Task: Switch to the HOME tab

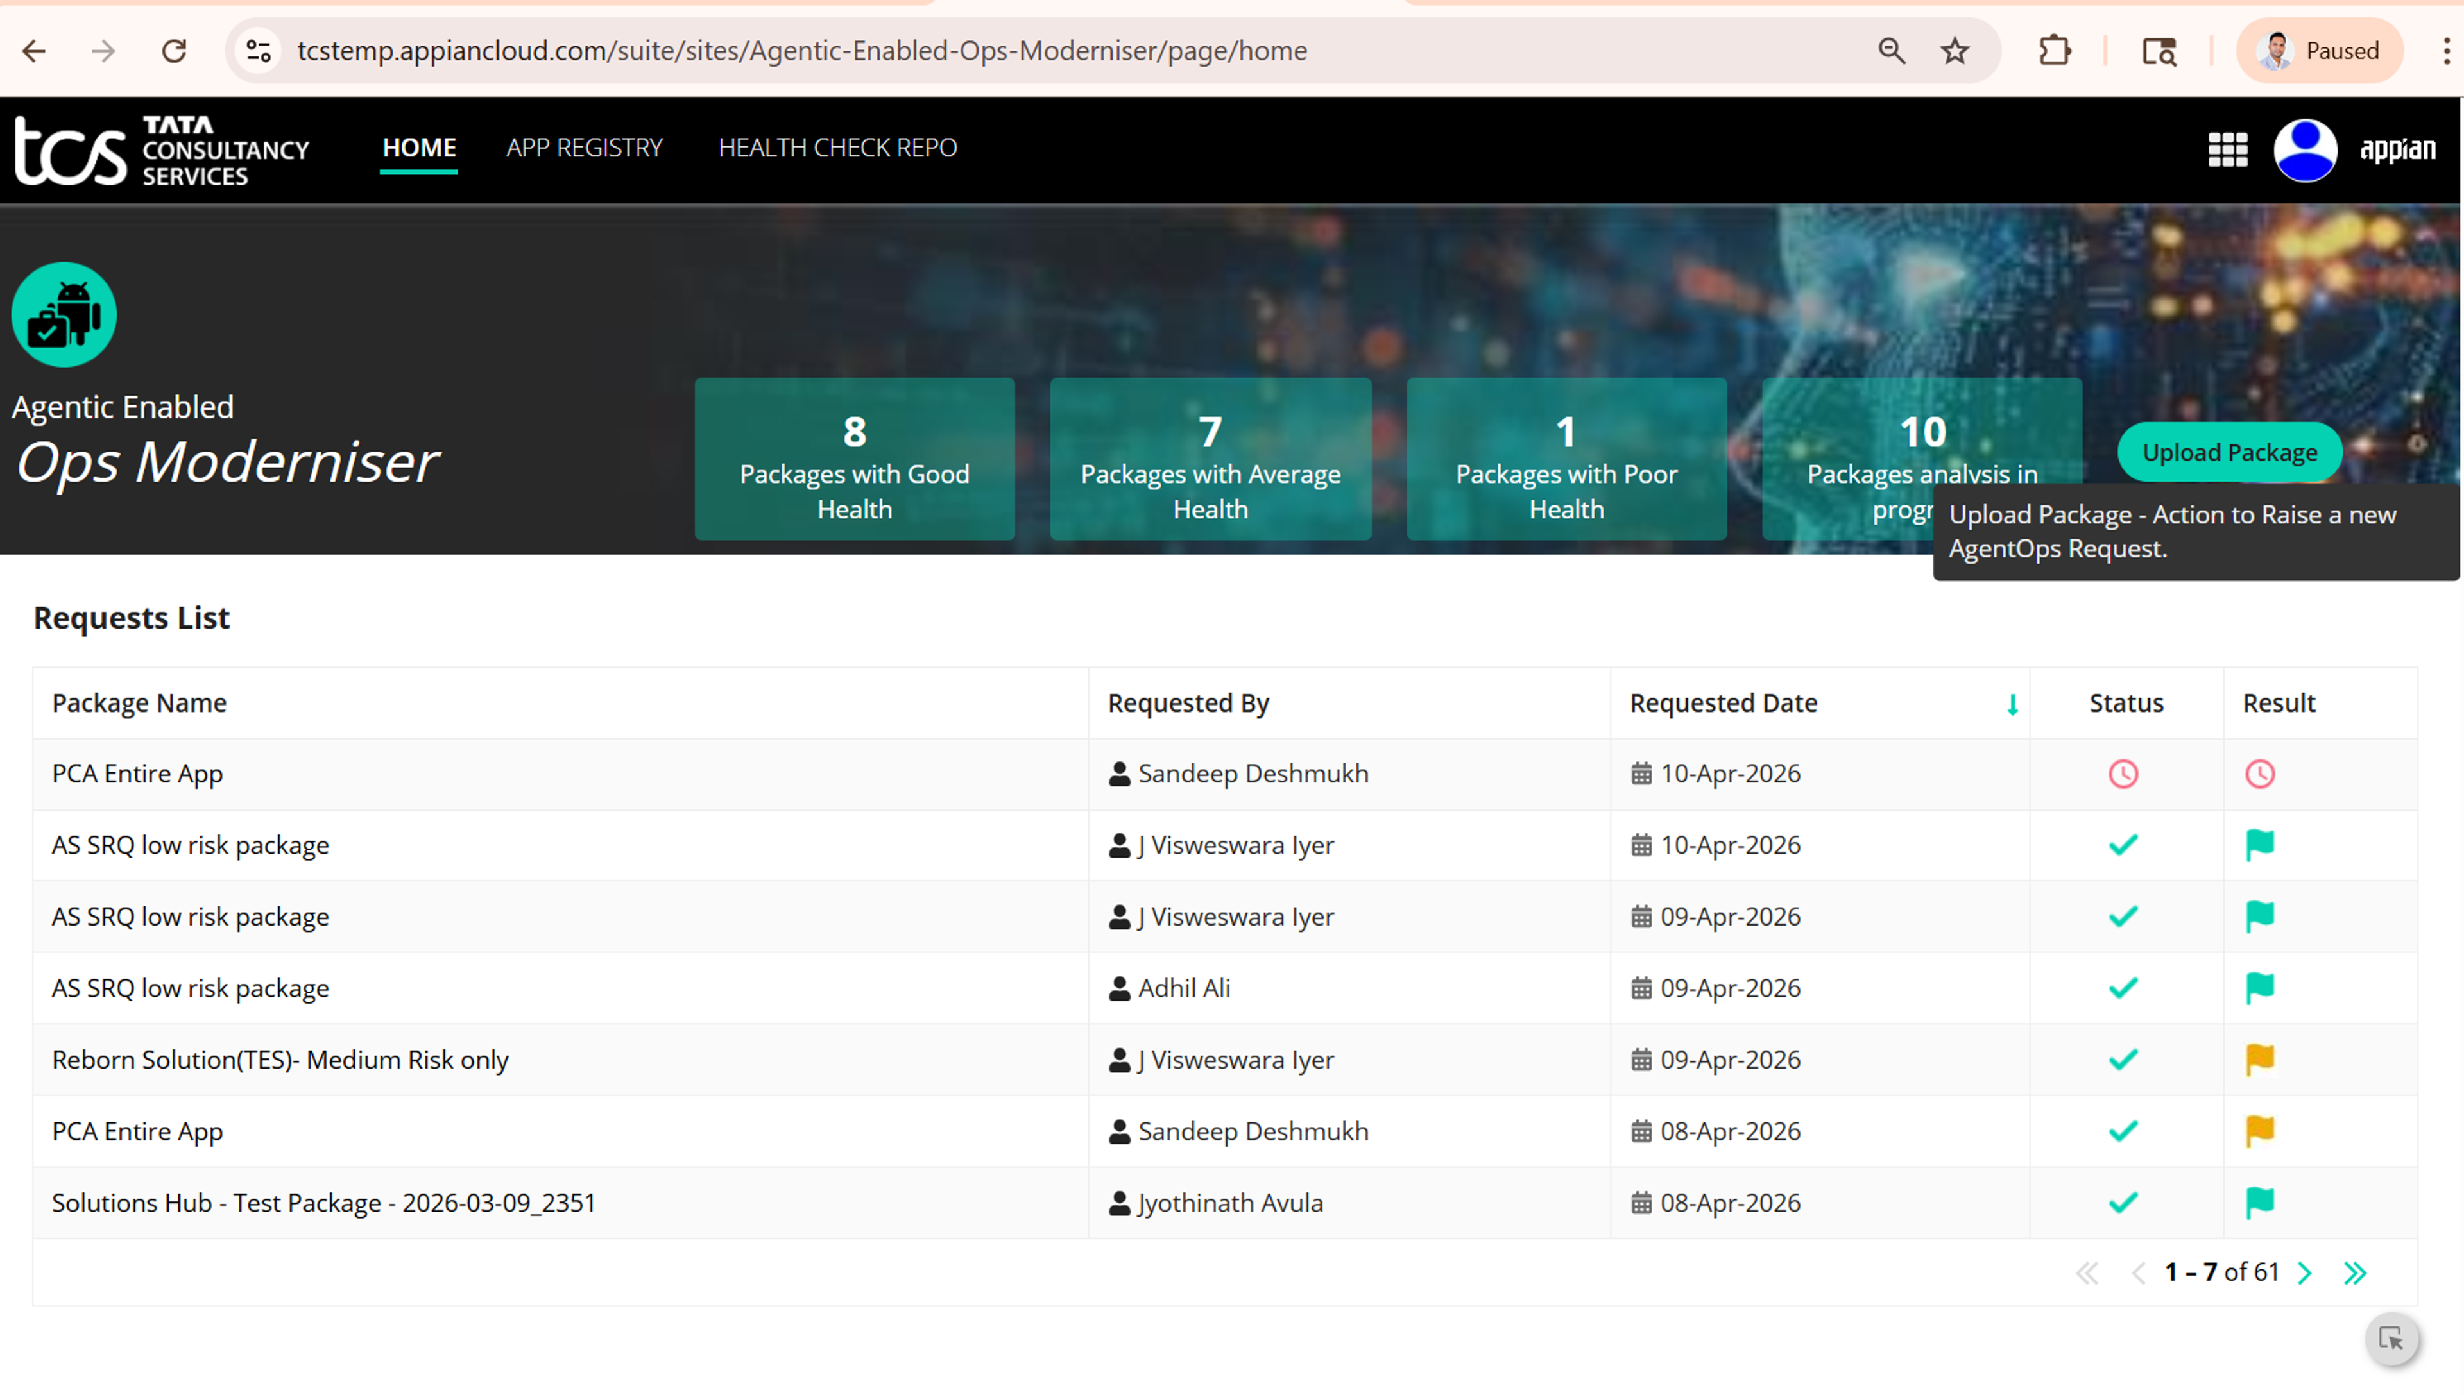Action: [419, 148]
